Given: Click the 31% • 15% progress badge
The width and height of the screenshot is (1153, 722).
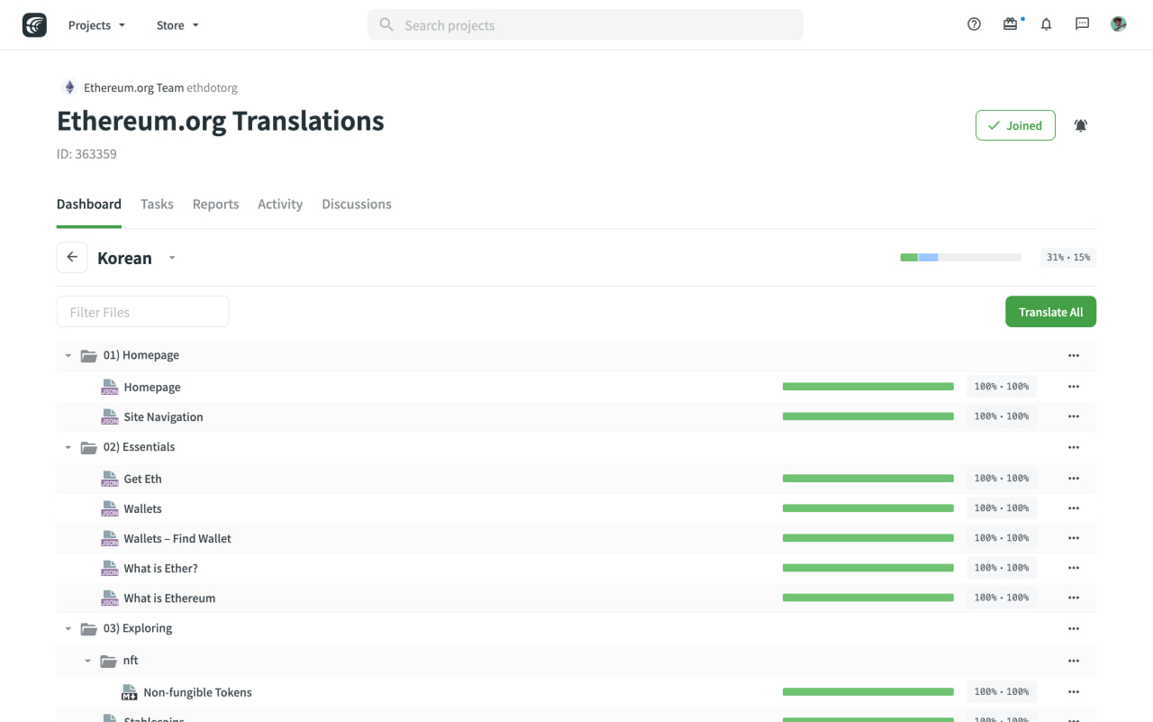Looking at the screenshot, I should (1068, 257).
